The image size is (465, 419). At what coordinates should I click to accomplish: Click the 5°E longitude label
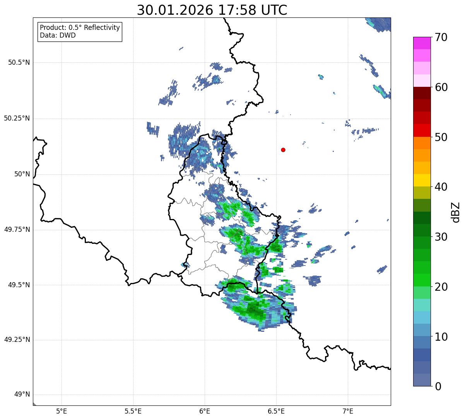62,411
